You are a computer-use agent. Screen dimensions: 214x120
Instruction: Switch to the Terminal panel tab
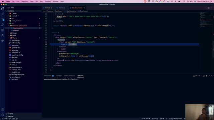click(80, 76)
